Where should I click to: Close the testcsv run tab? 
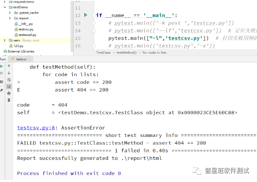click(30, 59)
